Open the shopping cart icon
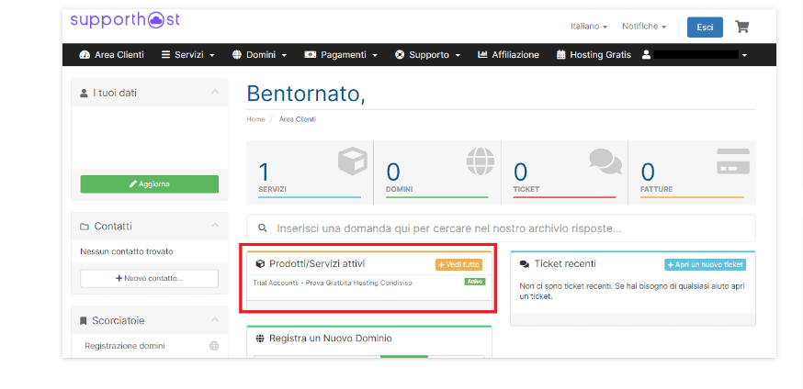Viewport: 803px width, 389px height. coord(742,27)
